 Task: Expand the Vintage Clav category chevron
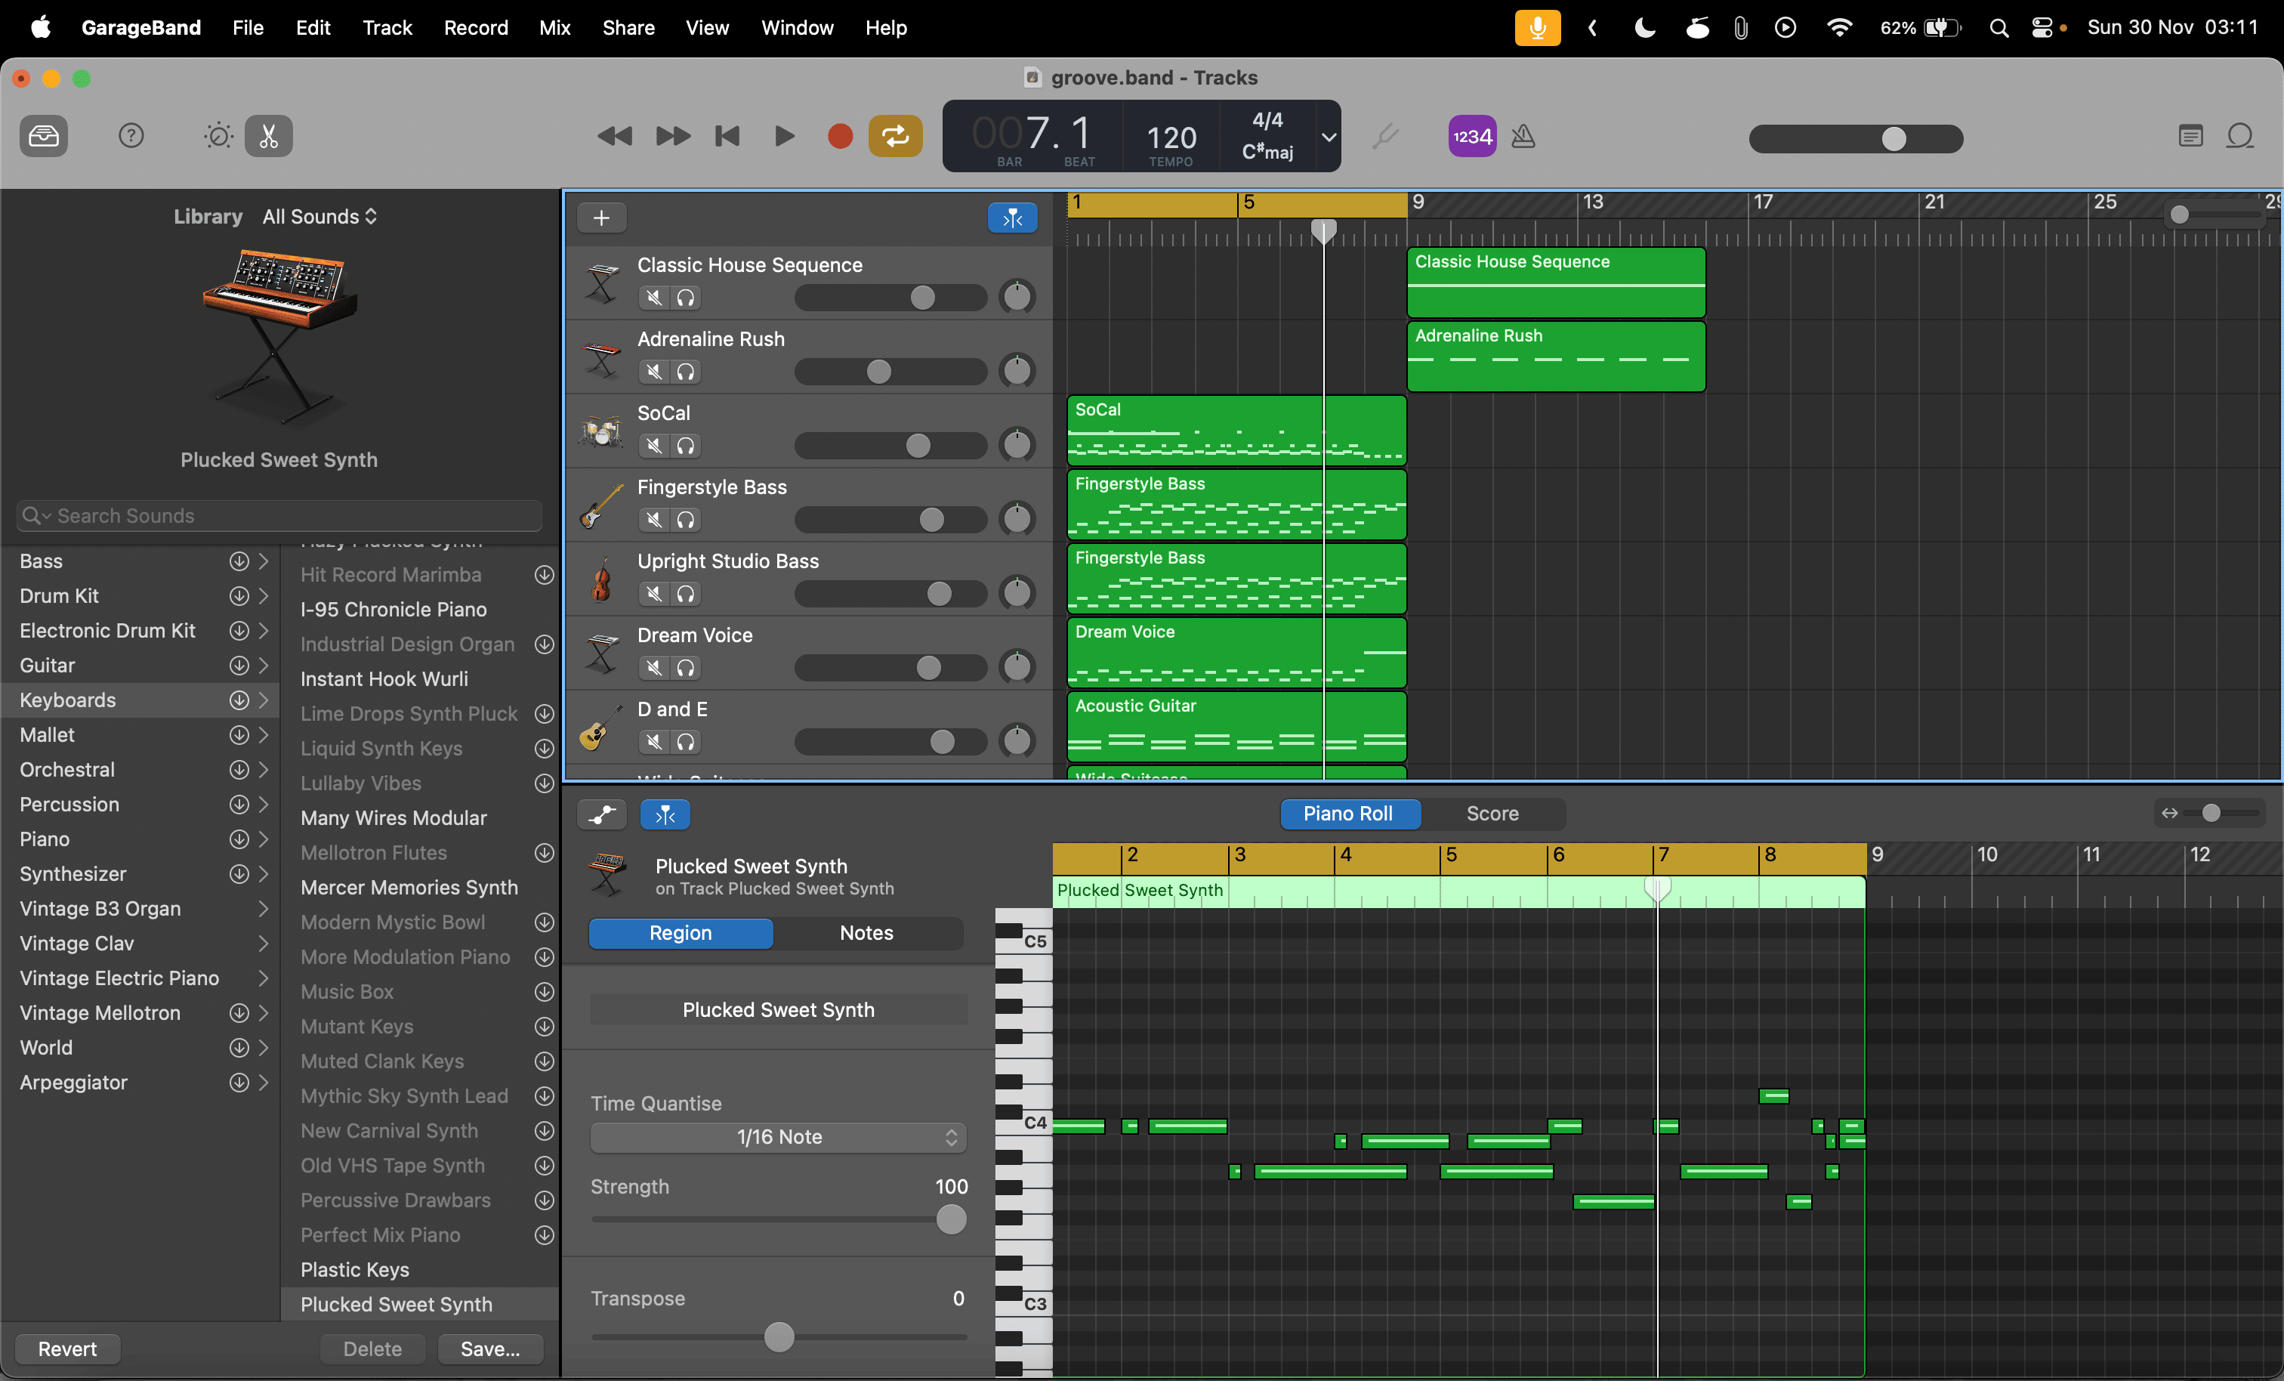click(x=264, y=944)
